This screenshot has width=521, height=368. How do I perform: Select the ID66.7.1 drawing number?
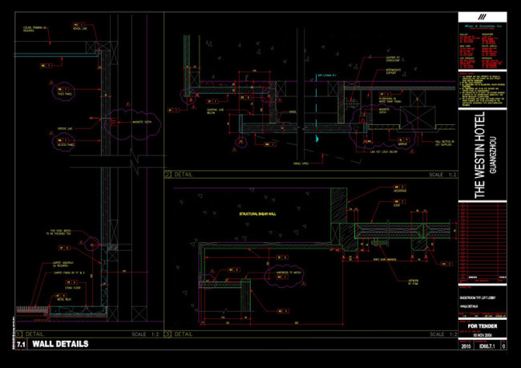click(x=487, y=346)
